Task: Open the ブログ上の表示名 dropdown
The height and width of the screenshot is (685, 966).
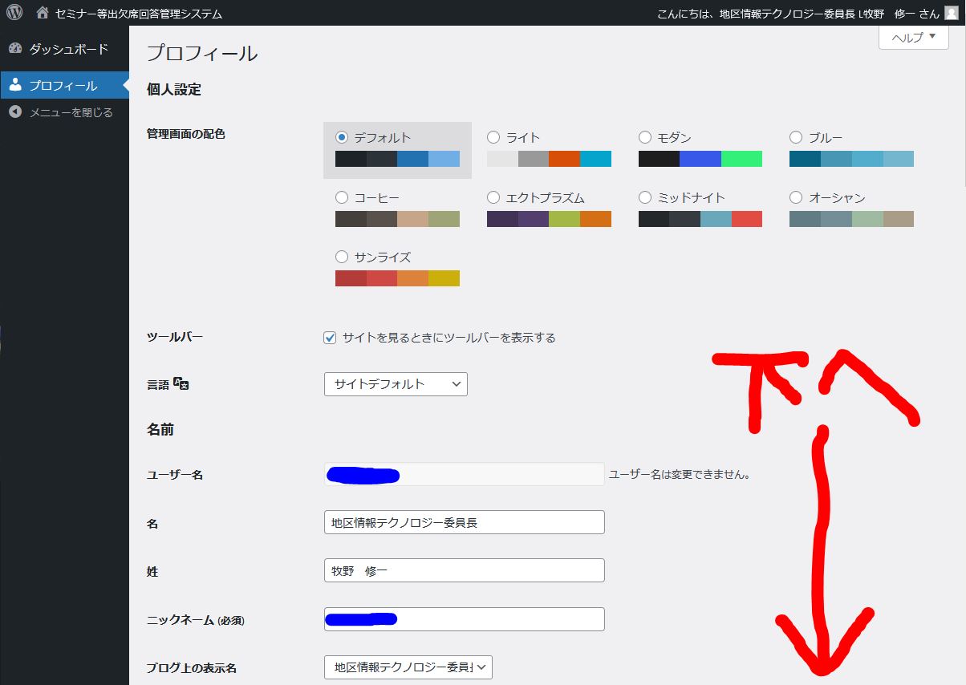Action: pyautogui.click(x=408, y=667)
